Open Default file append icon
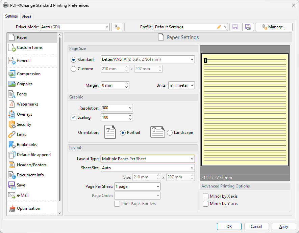The height and width of the screenshot is (233, 299). 12,155
